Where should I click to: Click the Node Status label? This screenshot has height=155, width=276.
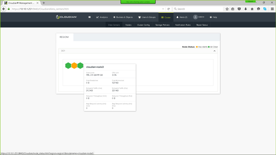[189, 47]
